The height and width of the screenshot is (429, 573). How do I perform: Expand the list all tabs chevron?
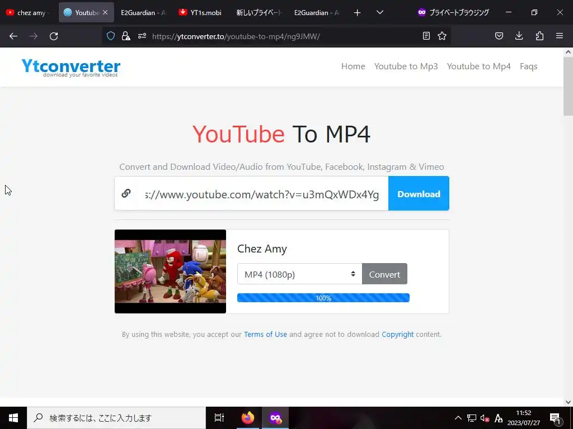coord(380,12)
